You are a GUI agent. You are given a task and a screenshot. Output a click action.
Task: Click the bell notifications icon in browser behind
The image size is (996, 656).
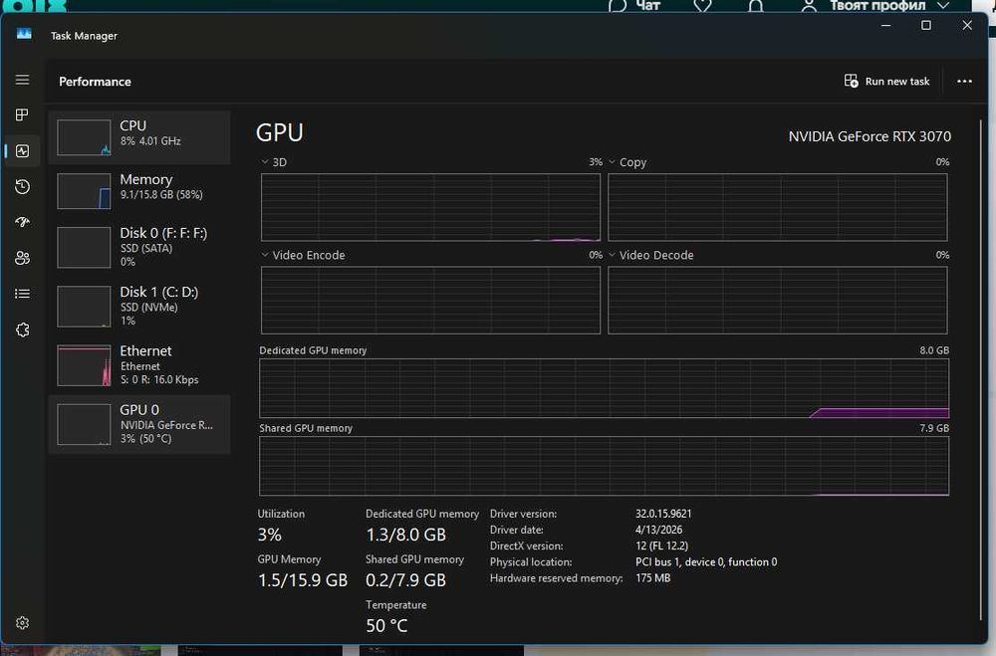pos(755,6)
